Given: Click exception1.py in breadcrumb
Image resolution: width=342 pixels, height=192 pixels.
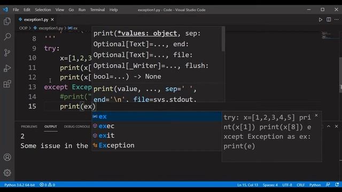Looking at the screenshot, I should (51, 28).
